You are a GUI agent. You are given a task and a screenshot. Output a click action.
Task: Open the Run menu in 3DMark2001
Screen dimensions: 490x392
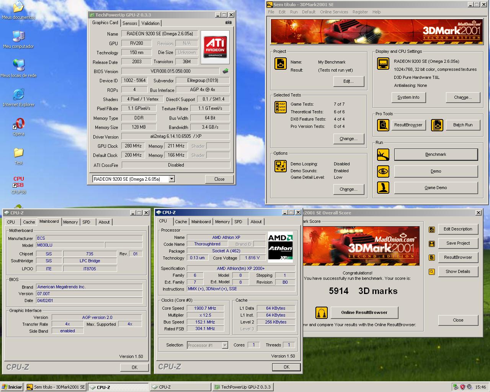pos(294,12)
